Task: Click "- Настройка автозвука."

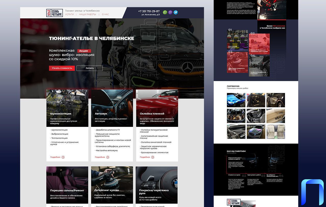Action: [x=106, y=150]
